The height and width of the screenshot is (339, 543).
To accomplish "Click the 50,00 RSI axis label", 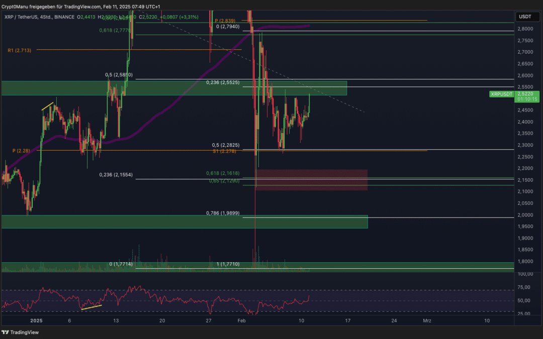I will pyautogui.click(x=524, y=300).
